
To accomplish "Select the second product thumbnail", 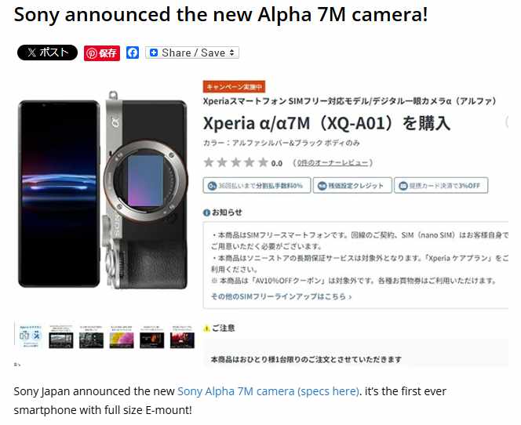I will 60,336.
